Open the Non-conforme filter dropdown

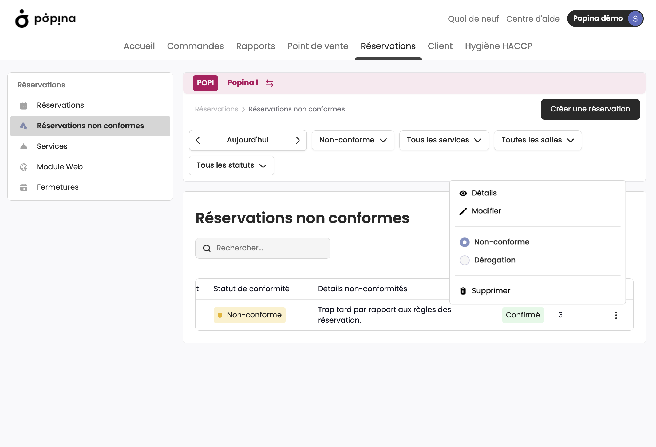353,140
